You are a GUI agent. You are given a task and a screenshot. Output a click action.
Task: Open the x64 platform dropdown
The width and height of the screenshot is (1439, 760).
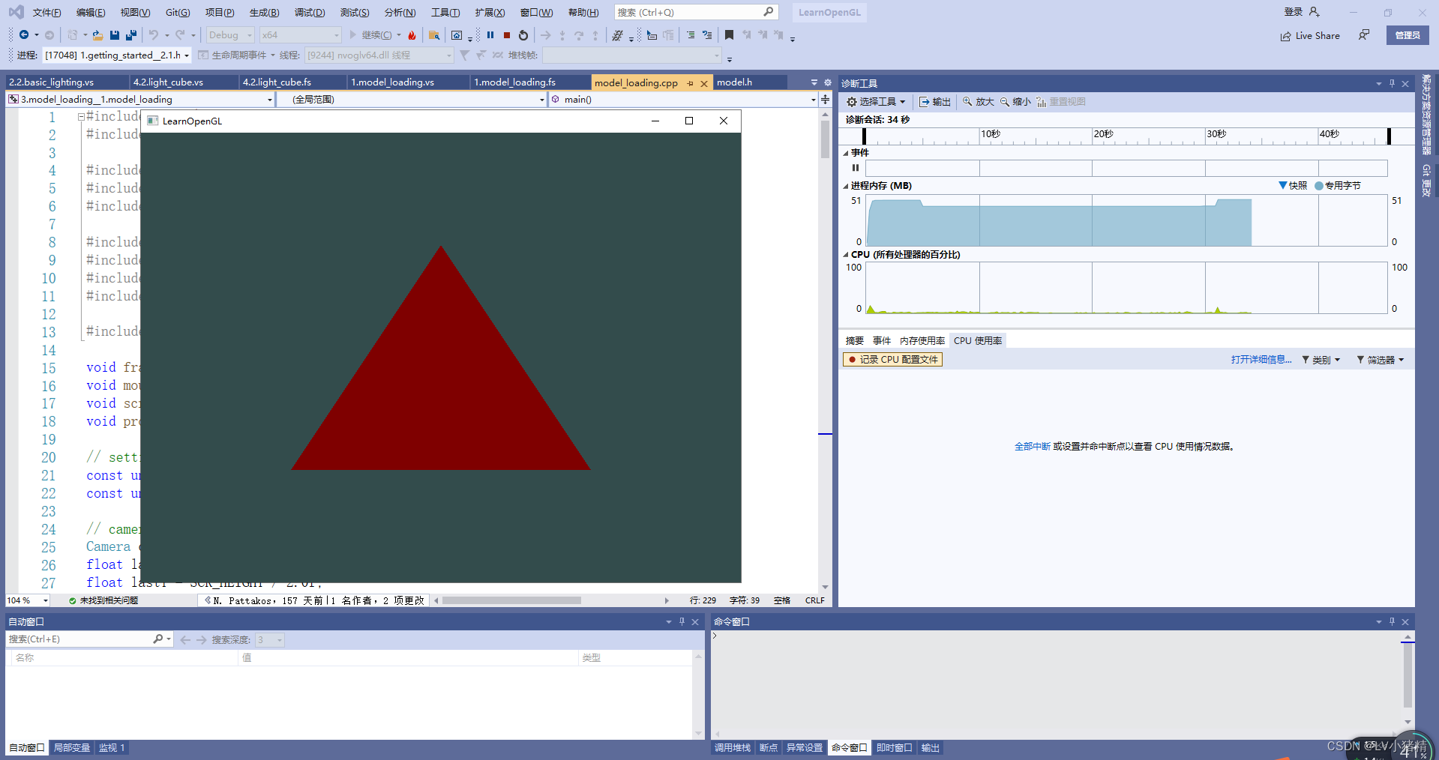(300, 35)
